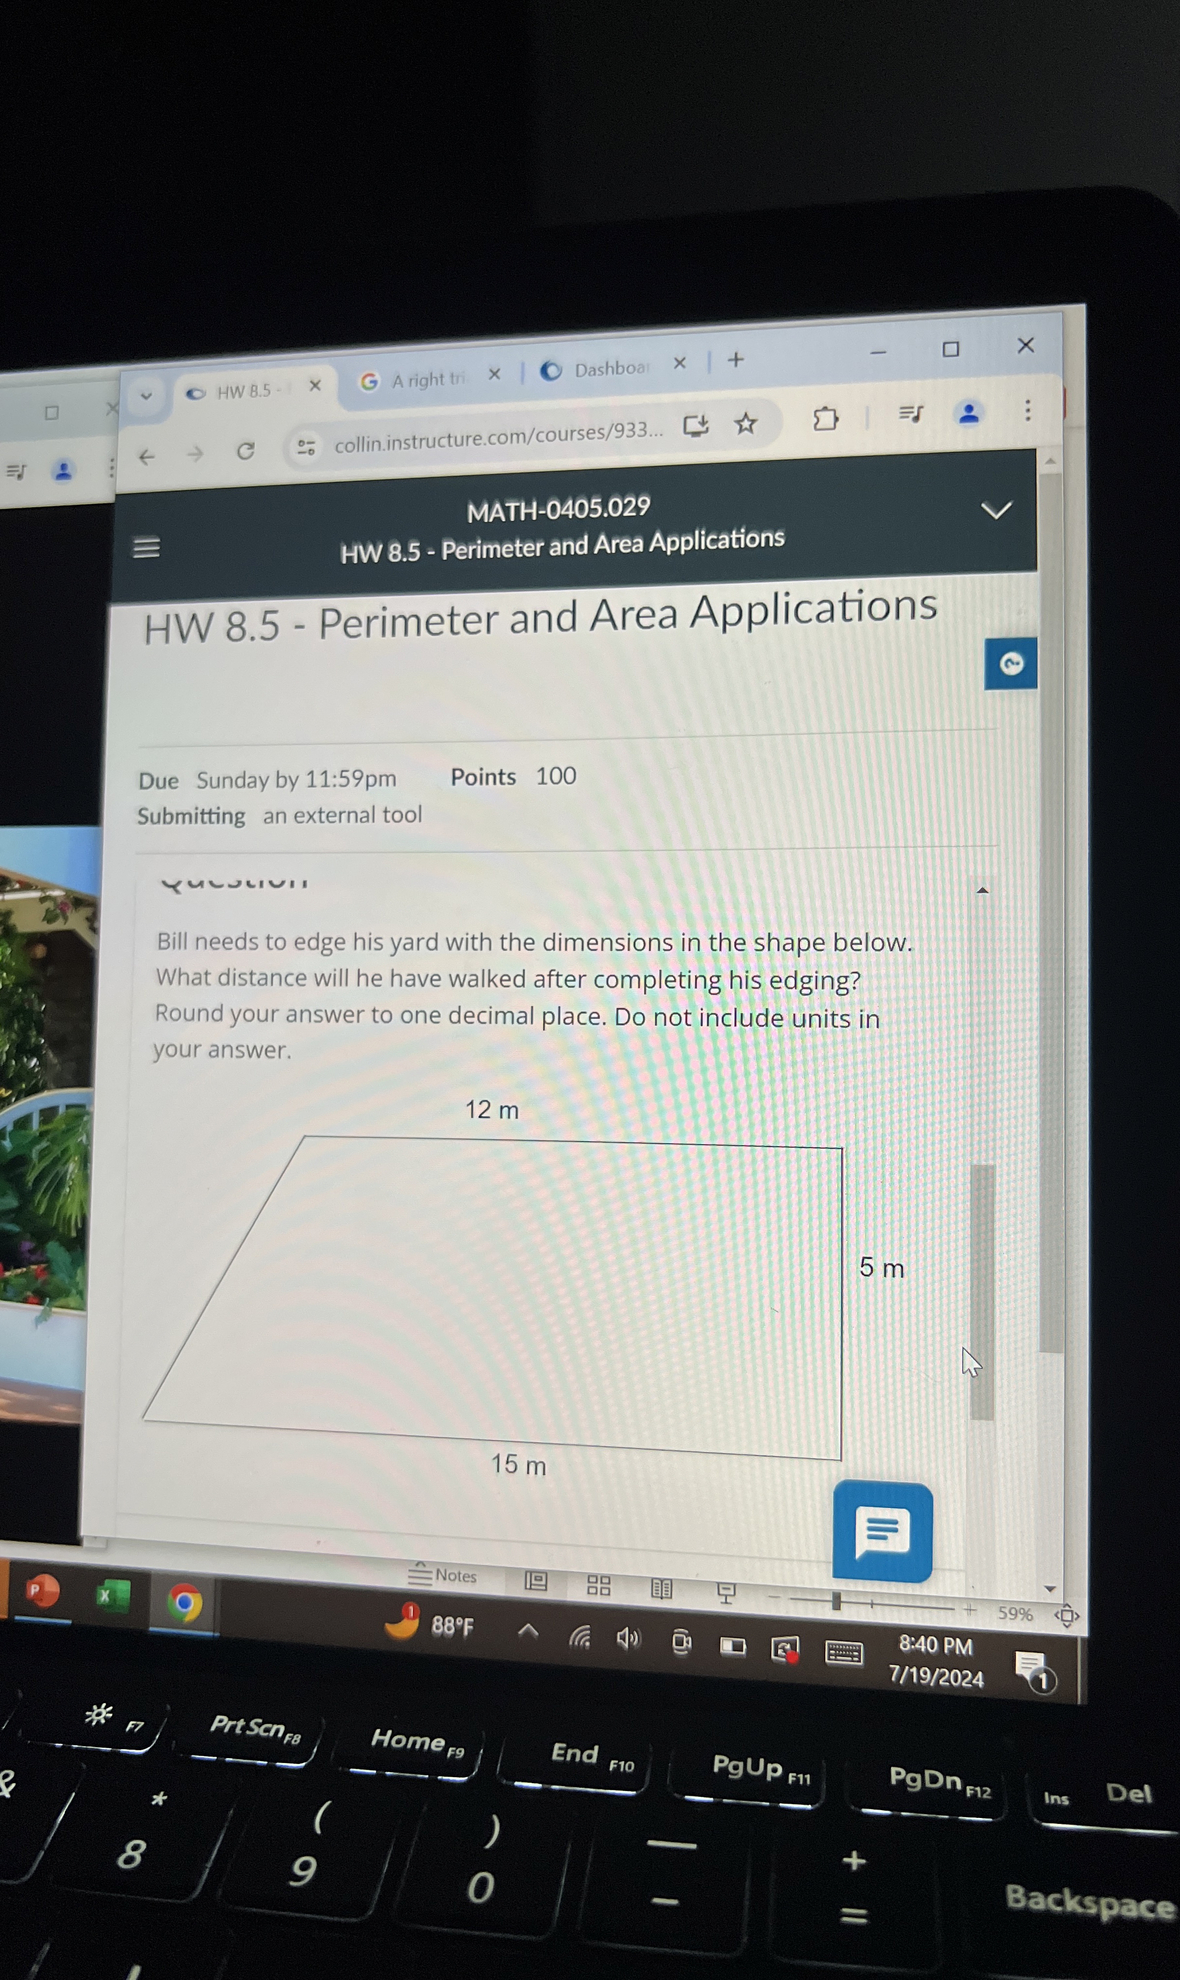Start PowerPoint slide show icon
Viewport: 1180px width, 1980px height.
coord(726,1593)
